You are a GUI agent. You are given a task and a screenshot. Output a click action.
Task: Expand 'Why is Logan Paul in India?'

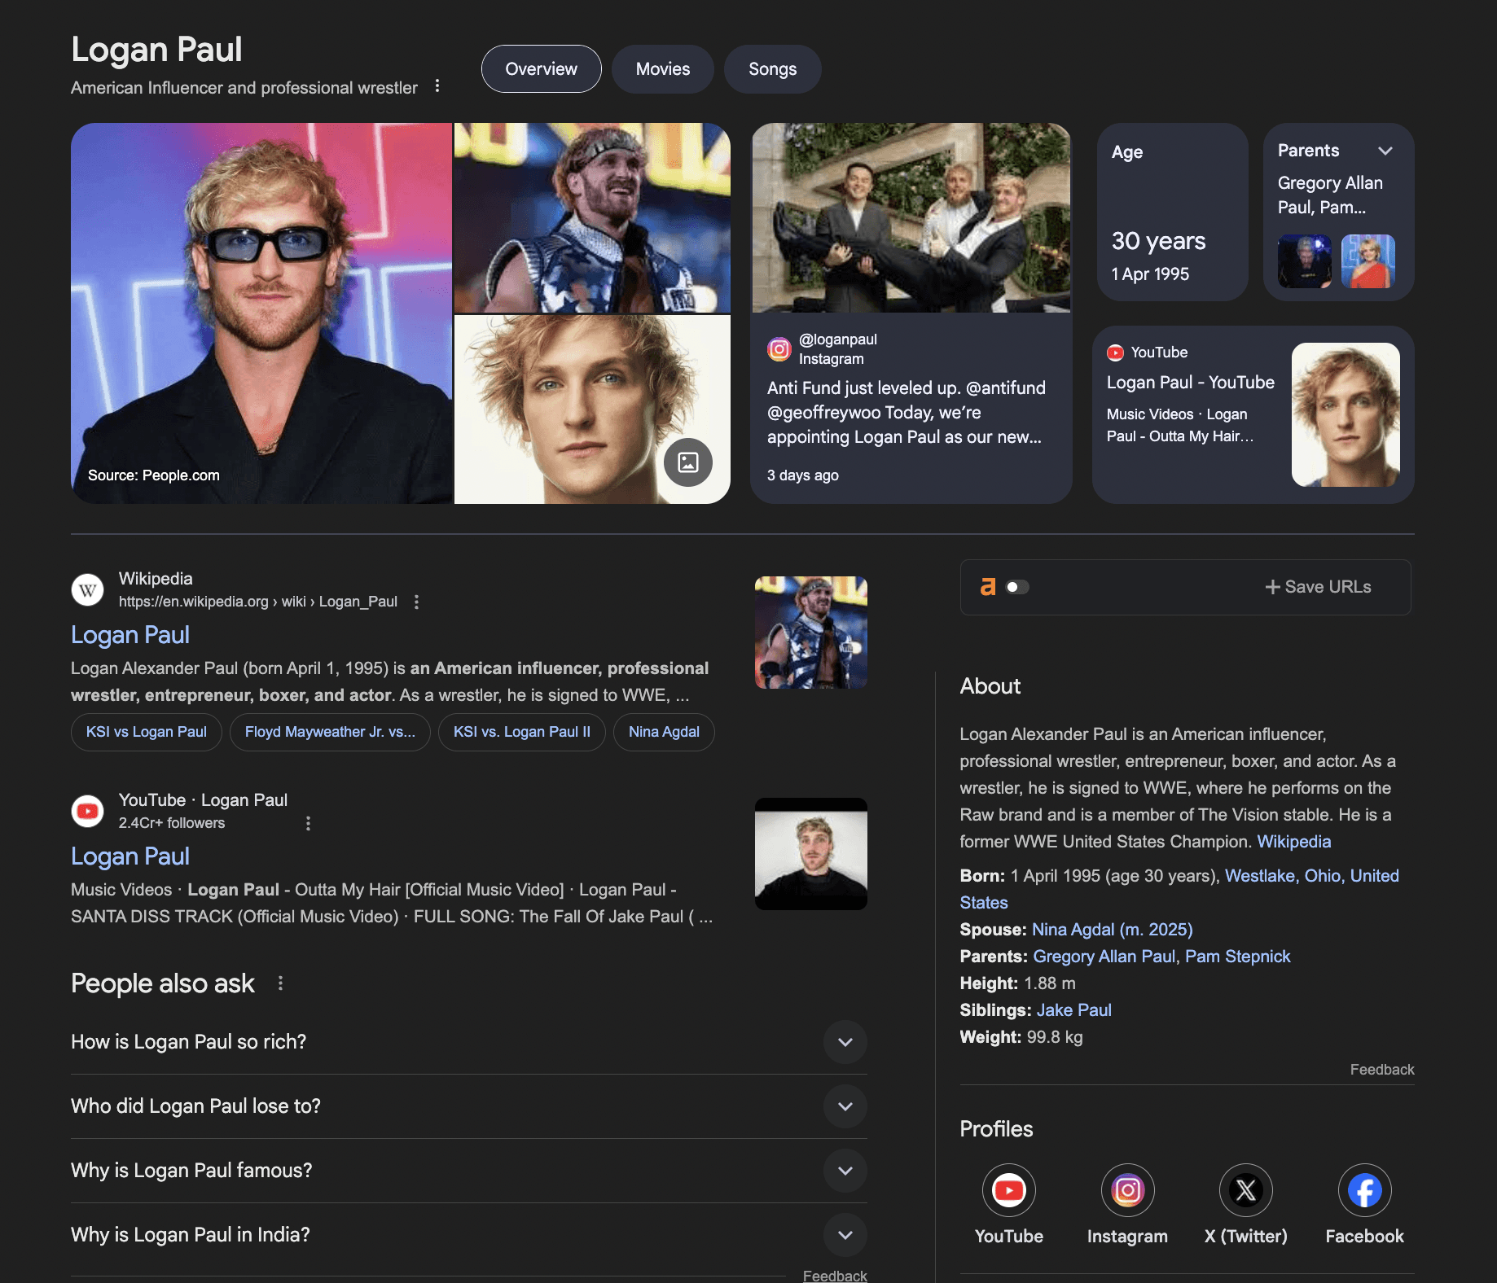[x=845, y=1235]
